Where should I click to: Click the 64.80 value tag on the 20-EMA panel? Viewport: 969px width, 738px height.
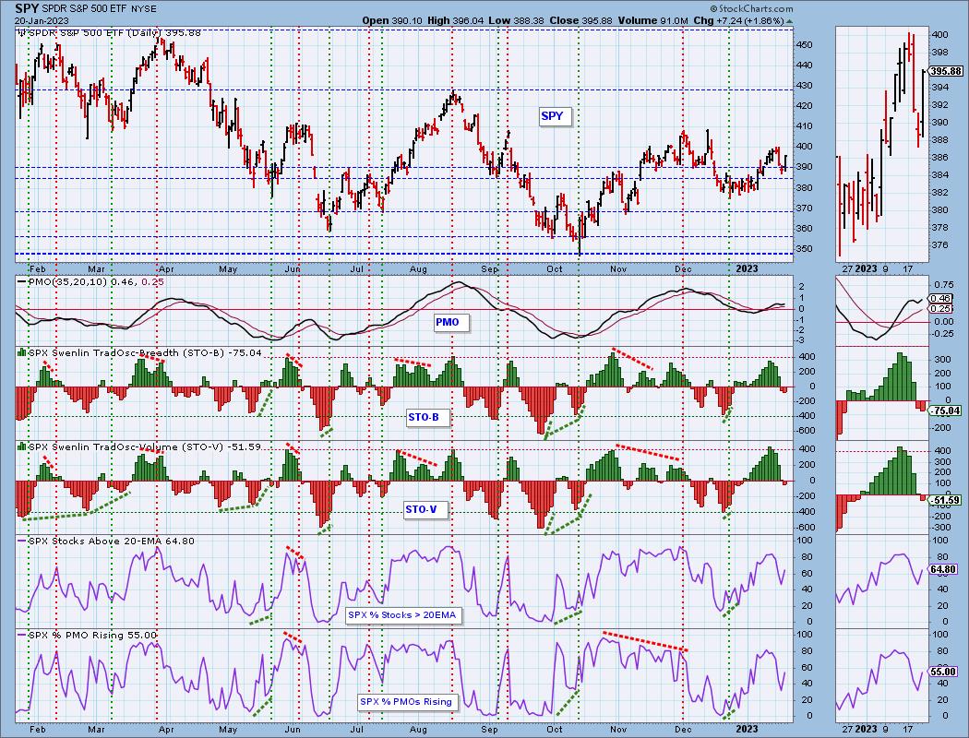click(944, 569)
